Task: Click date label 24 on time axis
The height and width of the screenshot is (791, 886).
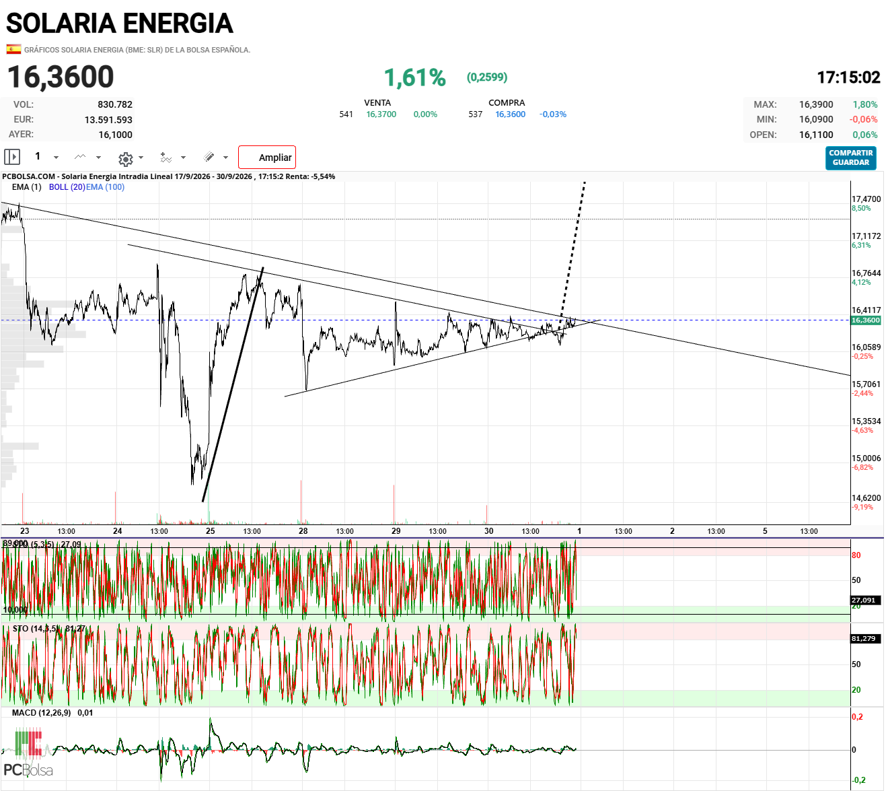Action: click(118, 531)
